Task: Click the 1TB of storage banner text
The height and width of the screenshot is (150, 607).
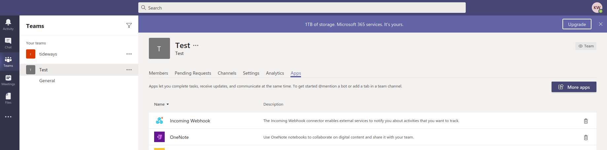Action: (x=354, y=24)
